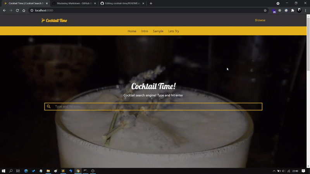View site information icon next to localhost
Image resolution: width=310 pixels, height=174 pixels.
tap(32, 10)
